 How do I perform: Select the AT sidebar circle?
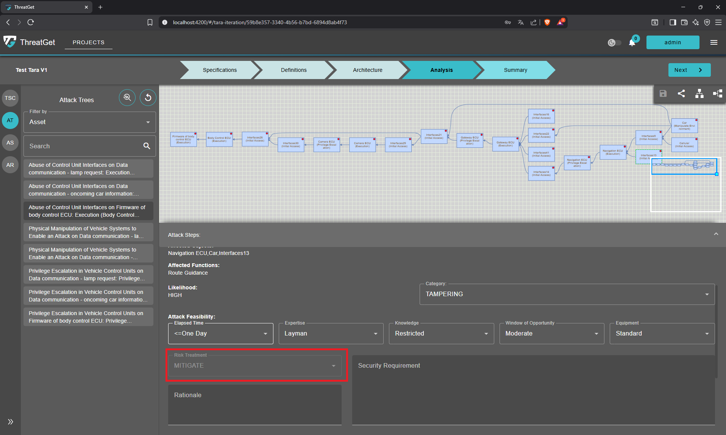coord(10,120)
